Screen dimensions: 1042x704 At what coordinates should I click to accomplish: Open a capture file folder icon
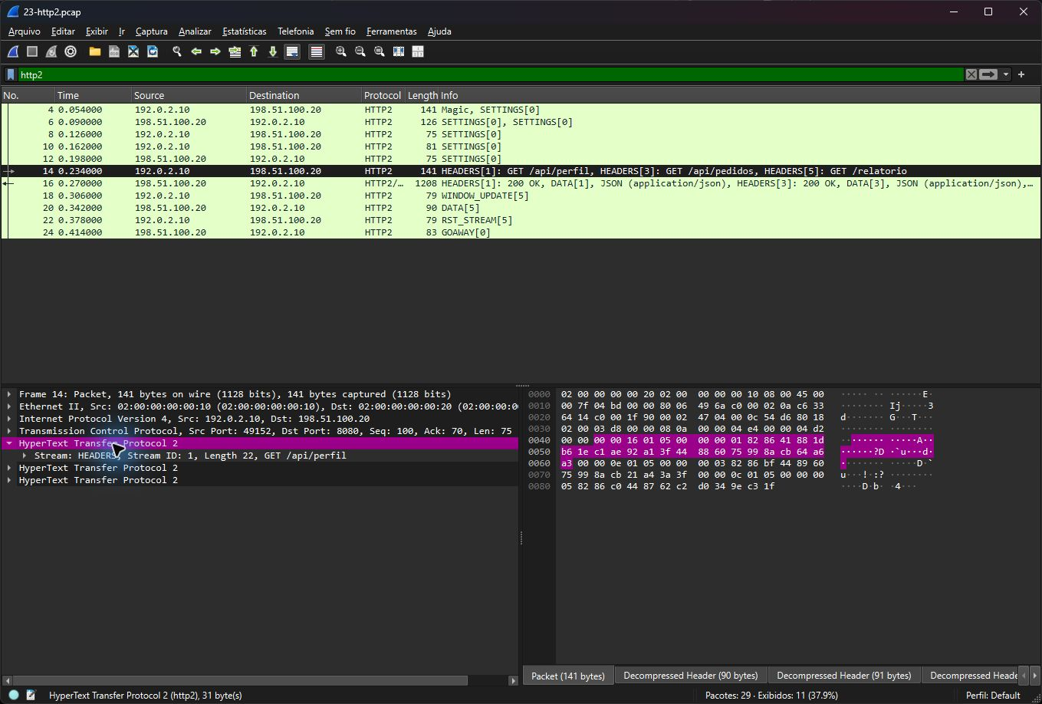pyautogui.click(x=95, y=51)
